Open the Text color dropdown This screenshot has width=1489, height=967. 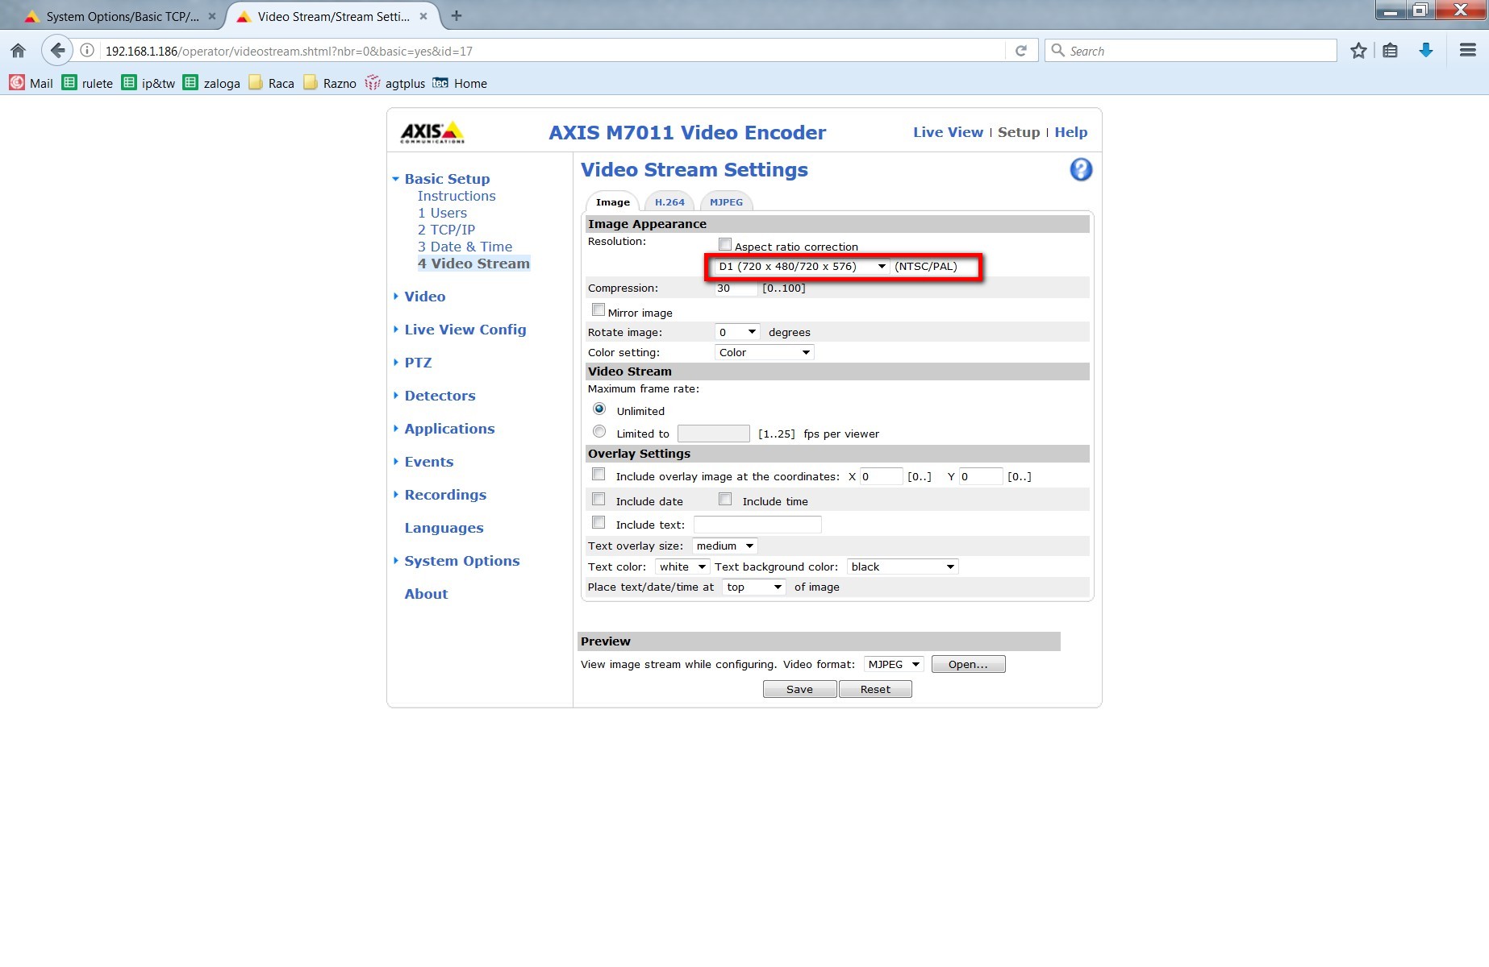click(x=682, y=567)
